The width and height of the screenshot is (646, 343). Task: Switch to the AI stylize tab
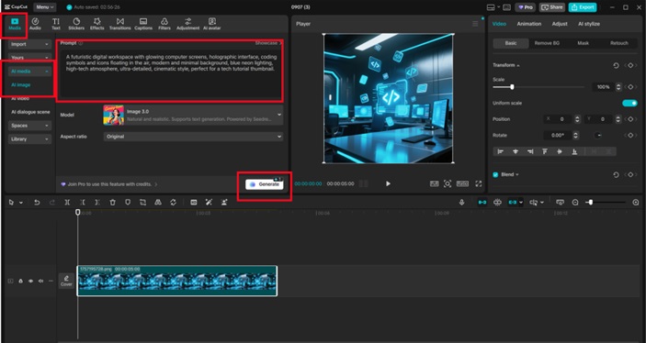(589, 24)
